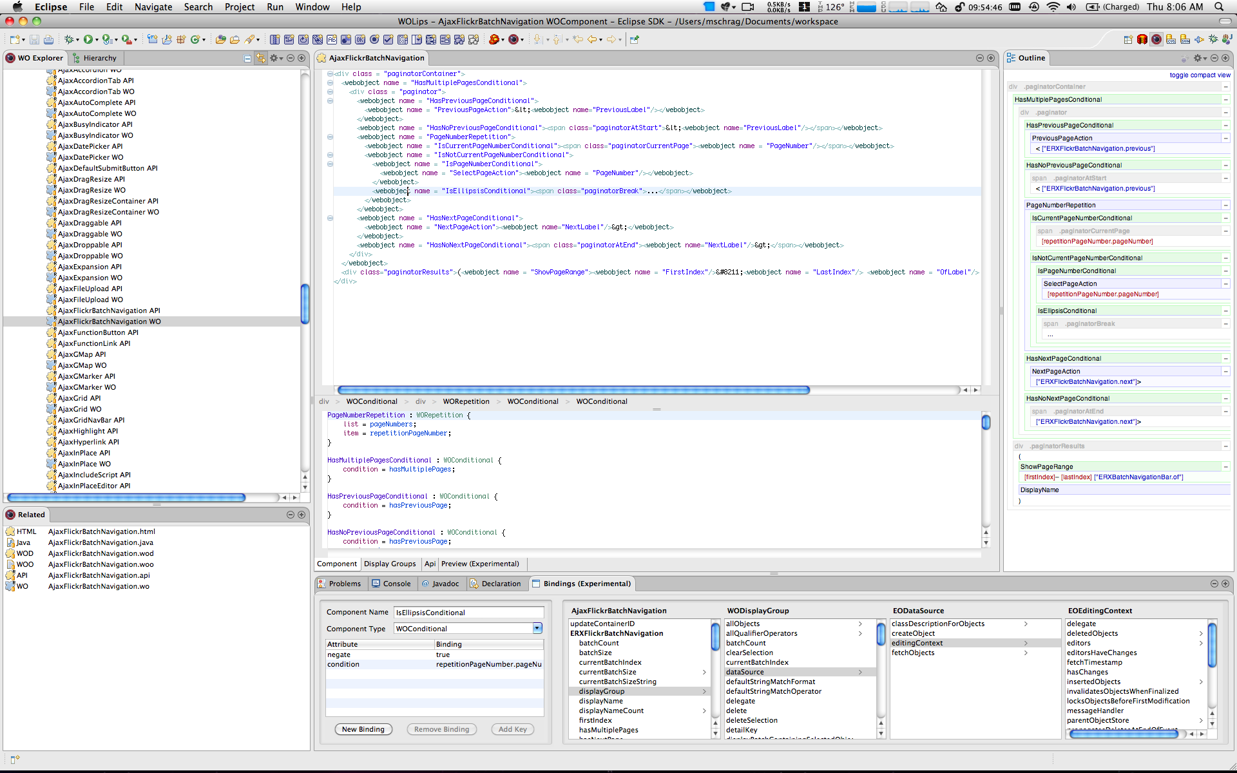This screenshot has height=773, width=1237.
Task: Collapse PageNumberRepetition node in Outline
Action: point(1226,205)
